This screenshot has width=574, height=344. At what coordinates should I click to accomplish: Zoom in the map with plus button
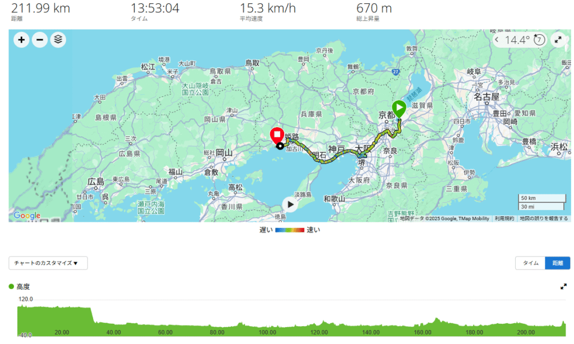(x=21, y=40)
